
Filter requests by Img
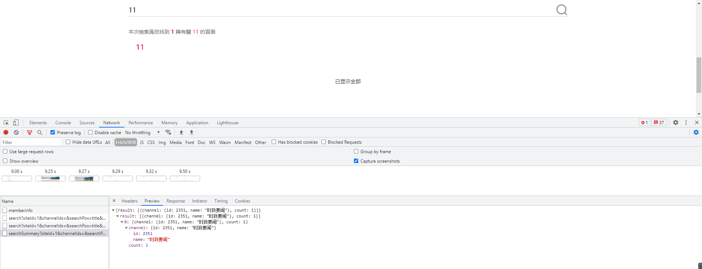[162, 143]
